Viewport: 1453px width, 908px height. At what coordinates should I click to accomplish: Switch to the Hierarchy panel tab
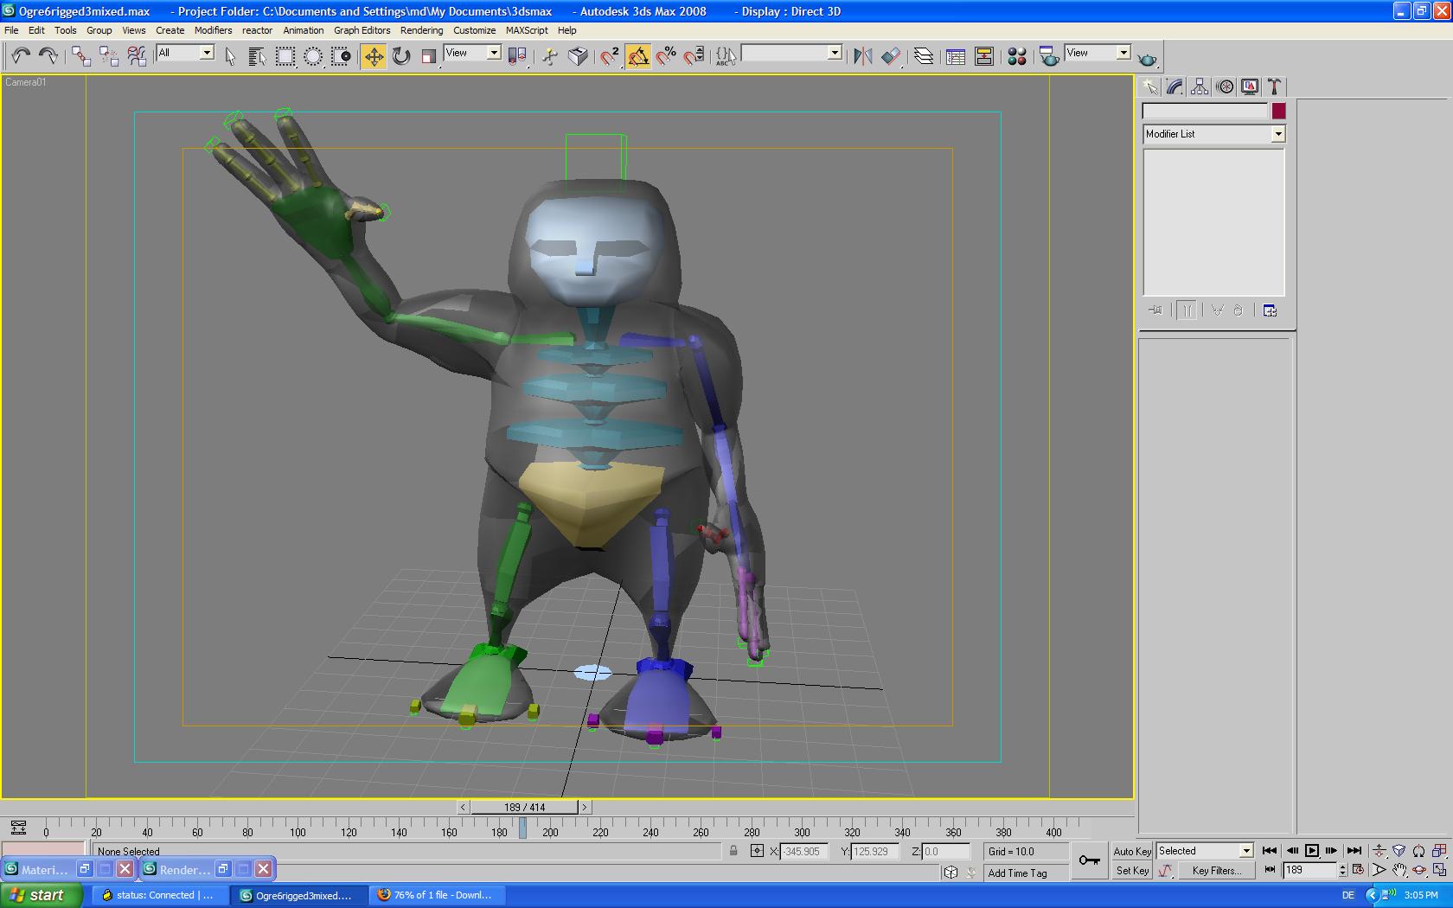1199,86
